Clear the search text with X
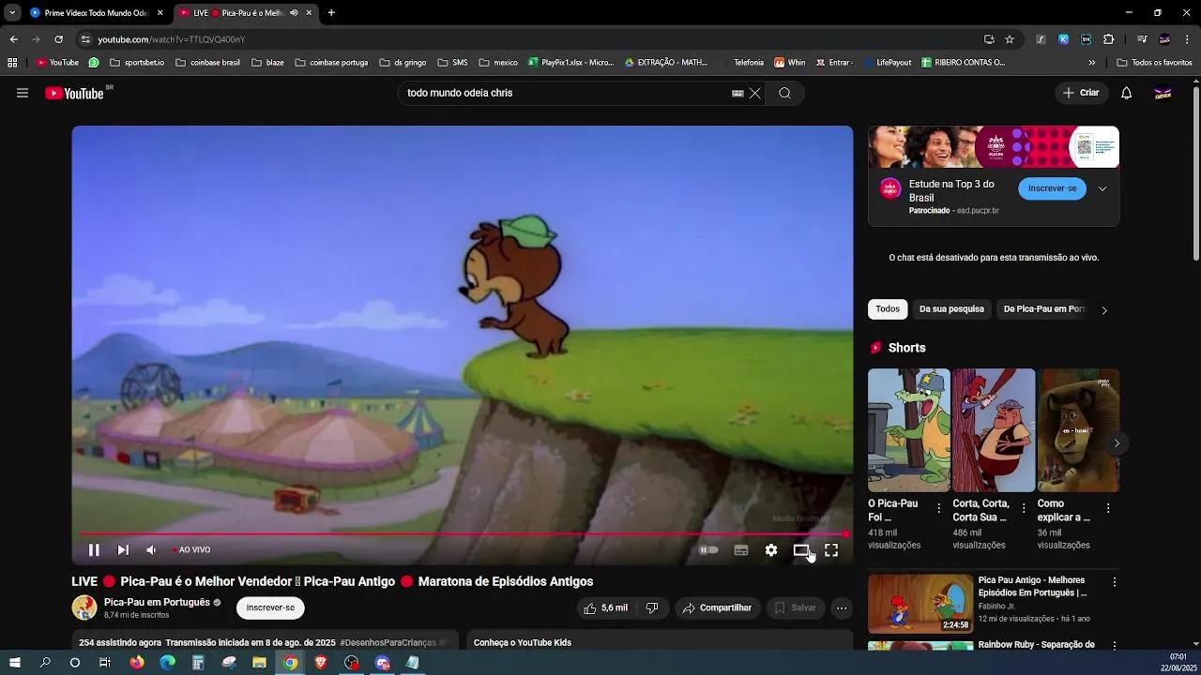 [754, 93]
